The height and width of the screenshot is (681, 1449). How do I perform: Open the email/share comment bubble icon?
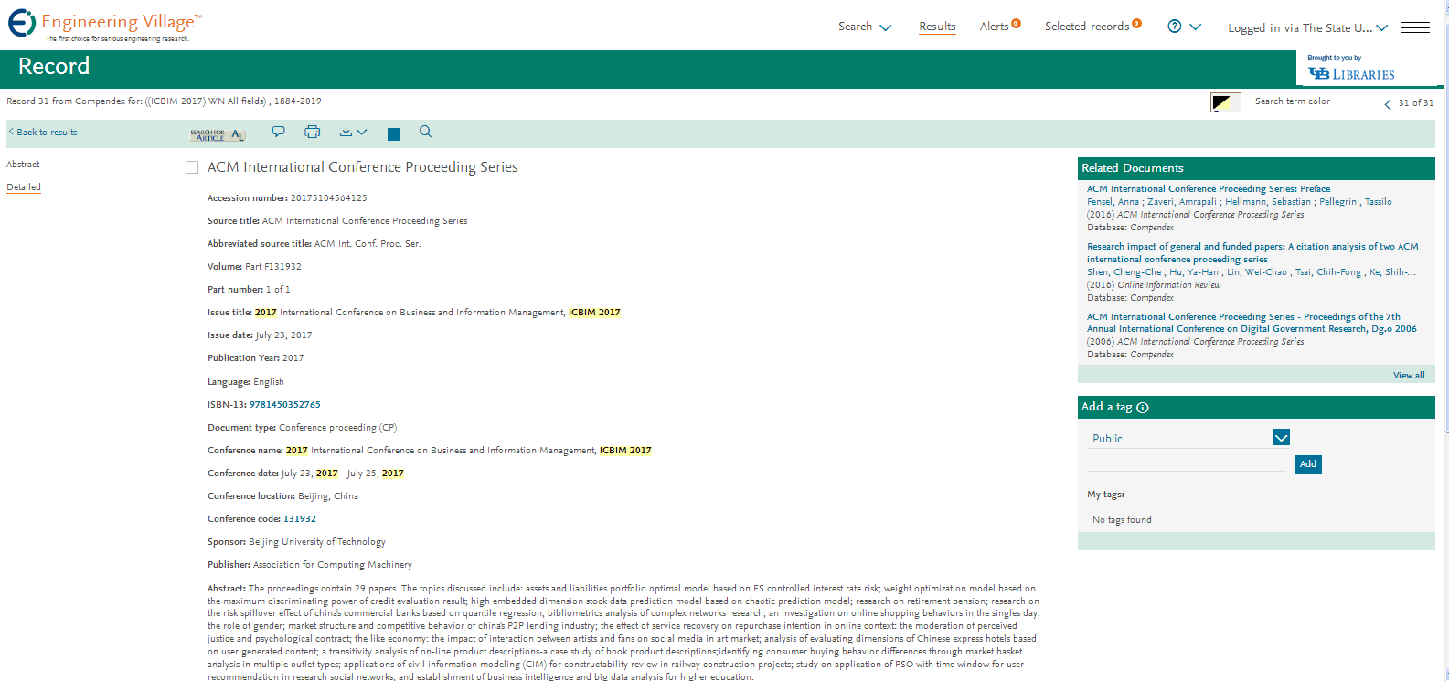(x=278, y=132)
